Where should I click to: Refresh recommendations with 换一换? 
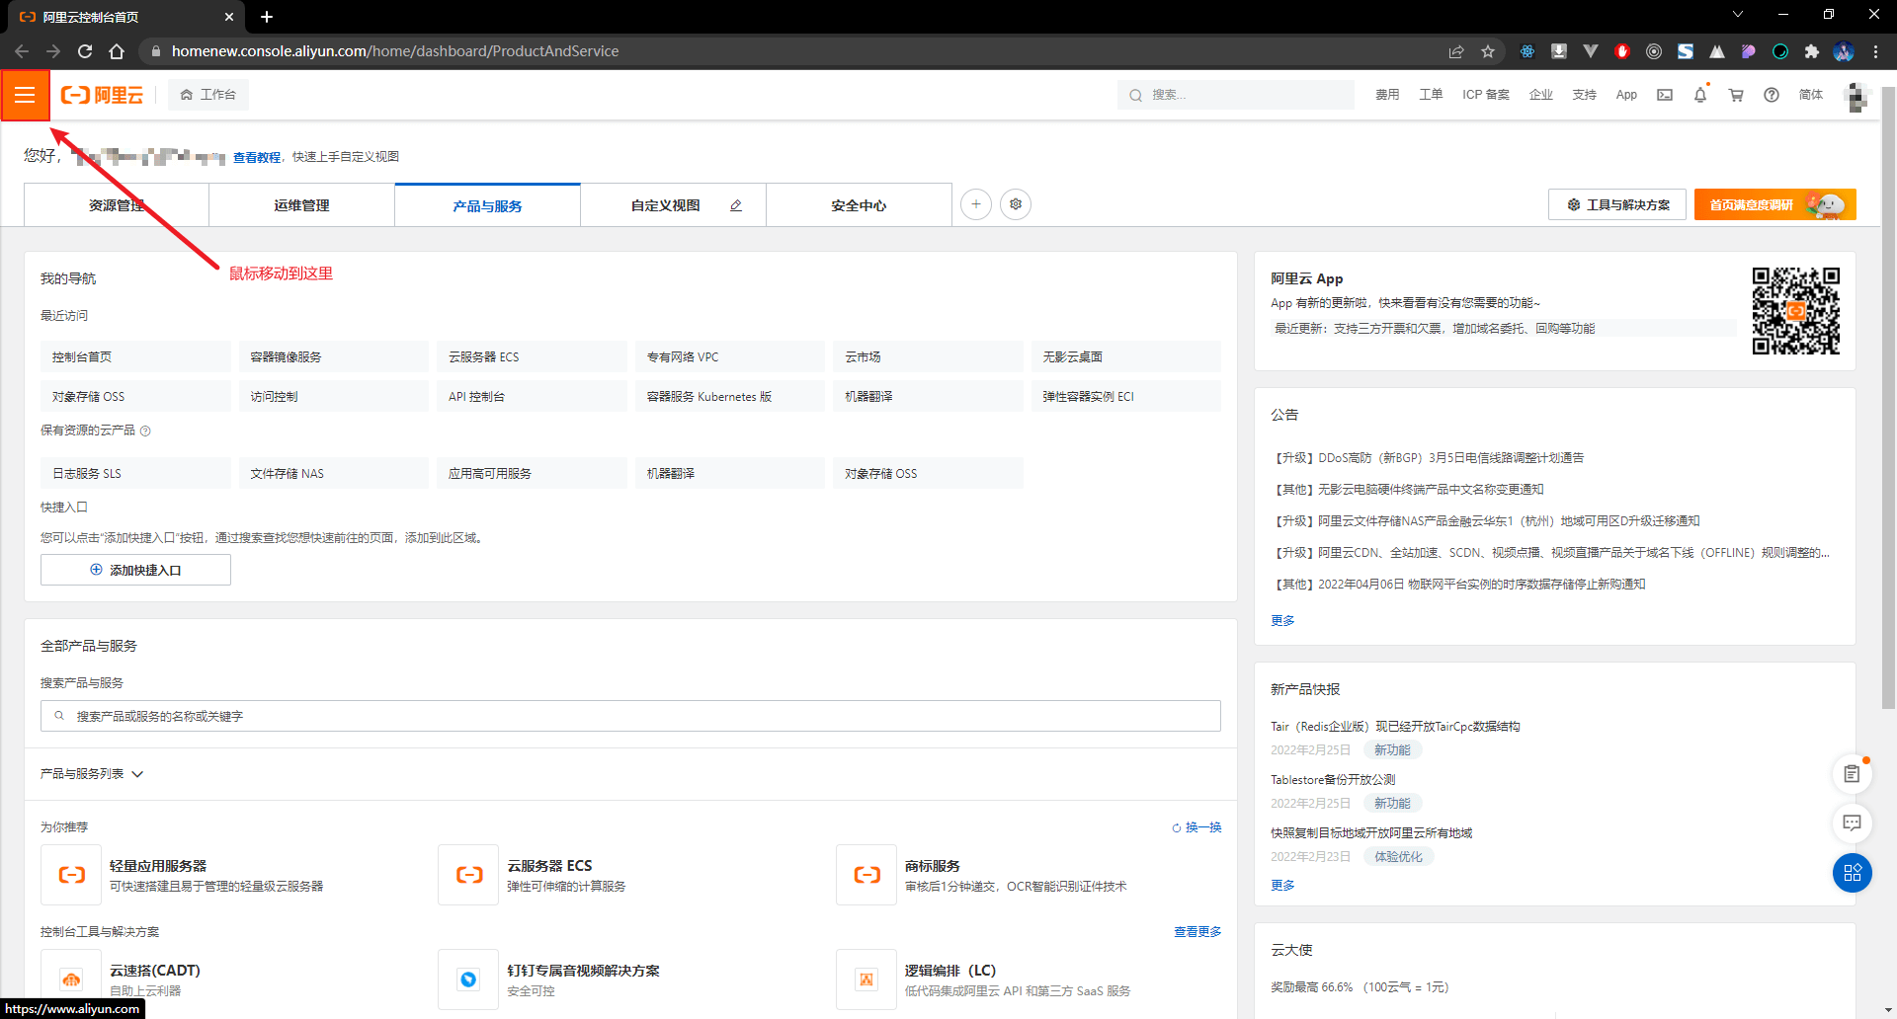pos(1196,827)
